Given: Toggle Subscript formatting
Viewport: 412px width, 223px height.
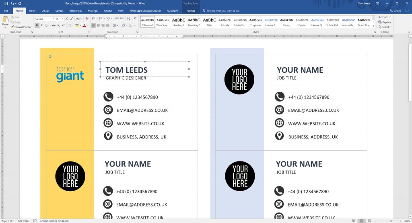Looking at the screenshot, I should tap(58, 25).
